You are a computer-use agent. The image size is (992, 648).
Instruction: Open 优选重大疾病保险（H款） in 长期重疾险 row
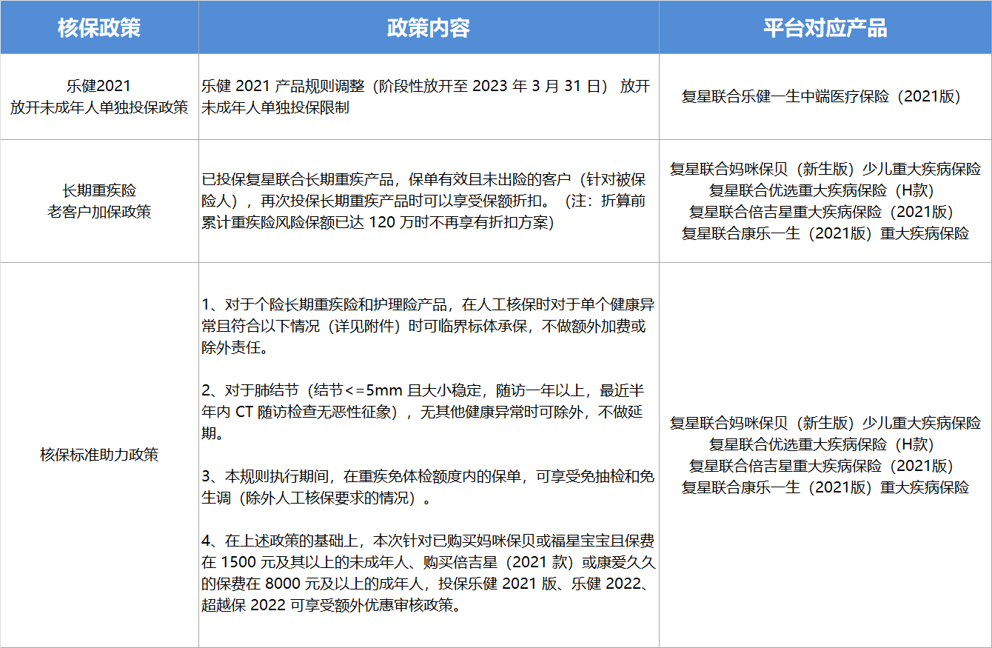[x=825, y=190]
